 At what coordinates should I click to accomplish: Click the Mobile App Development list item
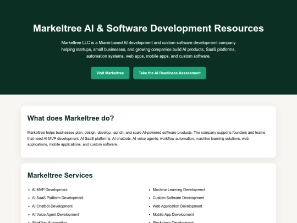tap(173, 215)
